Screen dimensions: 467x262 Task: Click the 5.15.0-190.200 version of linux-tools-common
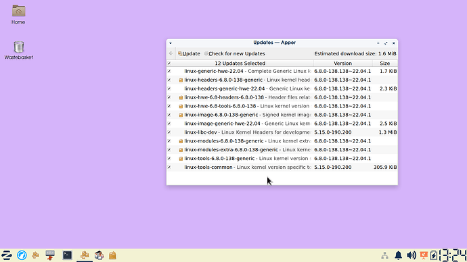333,167
